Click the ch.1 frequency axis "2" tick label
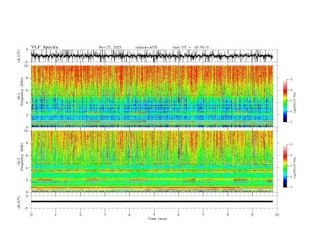Screen dimensions: 312x241 pos(28,115)
